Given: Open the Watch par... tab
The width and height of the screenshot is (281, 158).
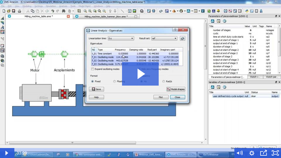Looking at the screenshot, I should pyautogui.click(x=271, y=77).
